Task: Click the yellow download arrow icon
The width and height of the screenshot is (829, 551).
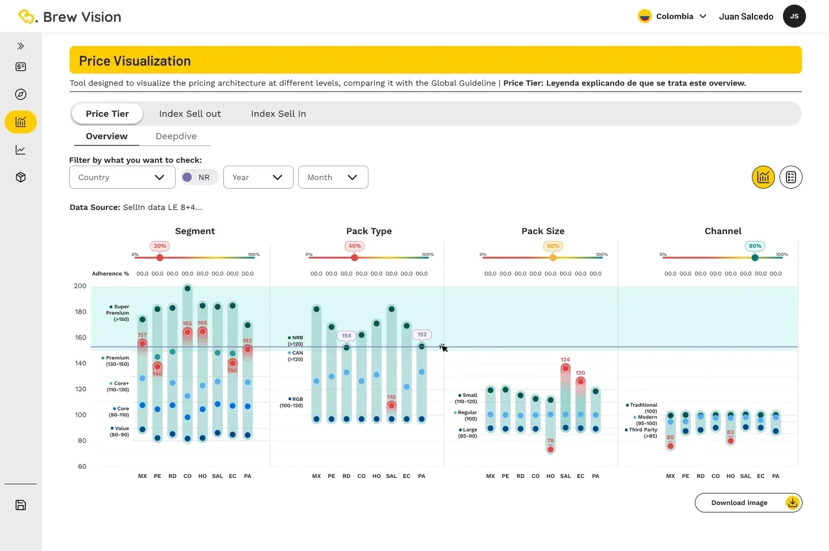Action: pyautogui.click(x=793, y=503)
